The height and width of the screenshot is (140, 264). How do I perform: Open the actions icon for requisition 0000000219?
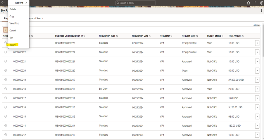[x=6, y=80]
